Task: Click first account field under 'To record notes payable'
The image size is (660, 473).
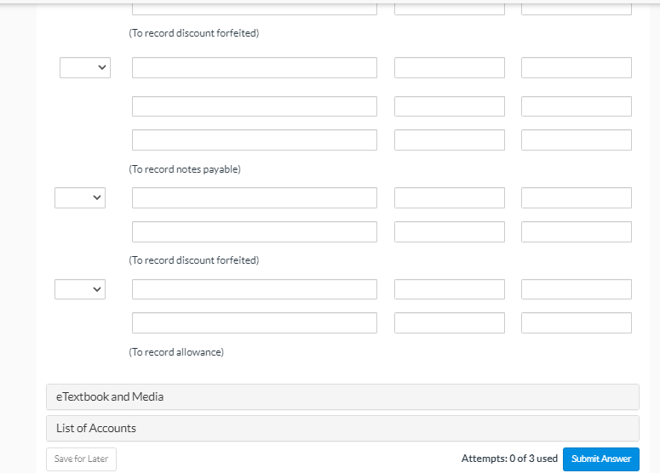Action: click(x=255, y=197)
